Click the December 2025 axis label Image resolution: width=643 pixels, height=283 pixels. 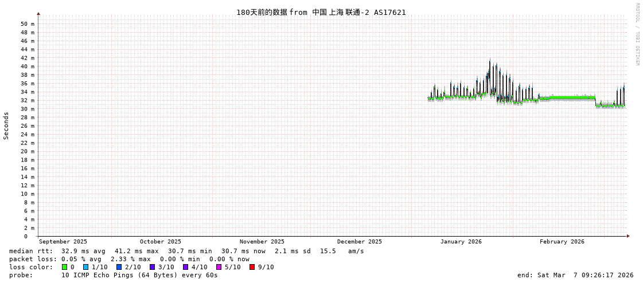pos(359,242)
